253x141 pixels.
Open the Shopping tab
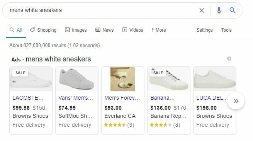pos(43,30)
